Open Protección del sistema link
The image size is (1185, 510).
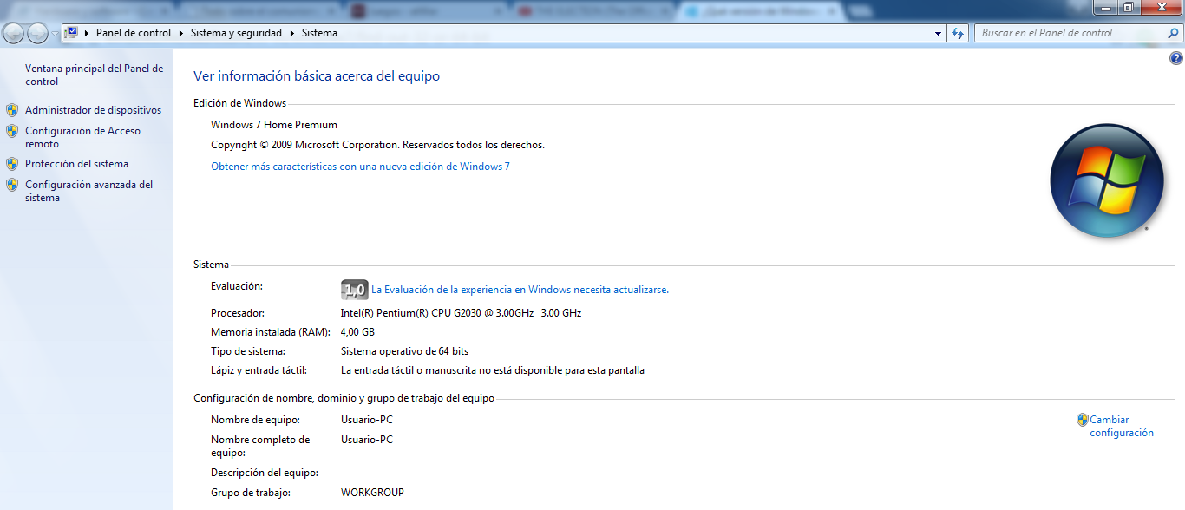76,164
